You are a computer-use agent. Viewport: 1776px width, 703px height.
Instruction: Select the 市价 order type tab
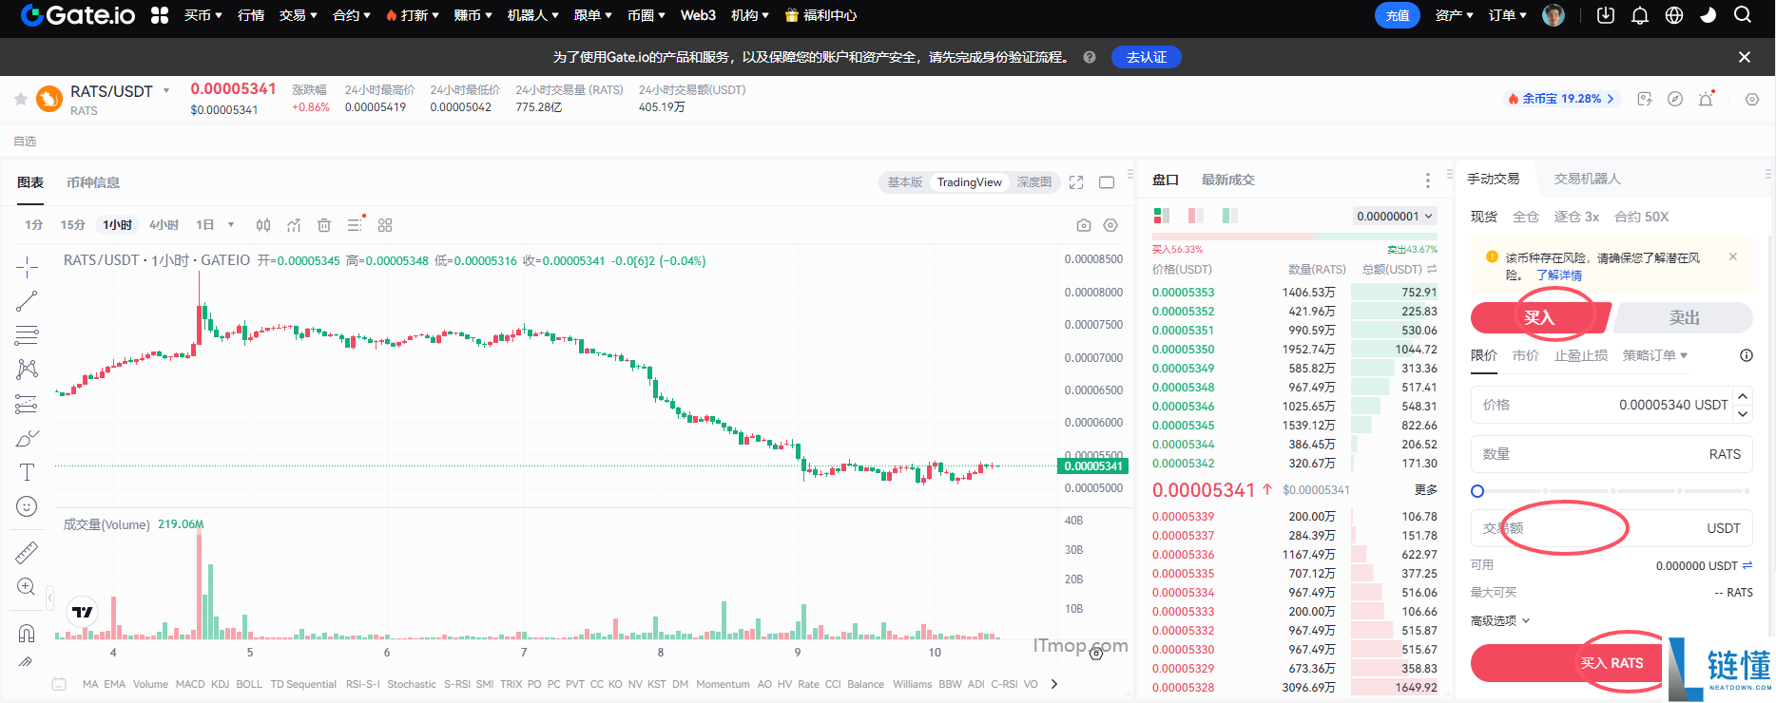tap(1526, 355)
